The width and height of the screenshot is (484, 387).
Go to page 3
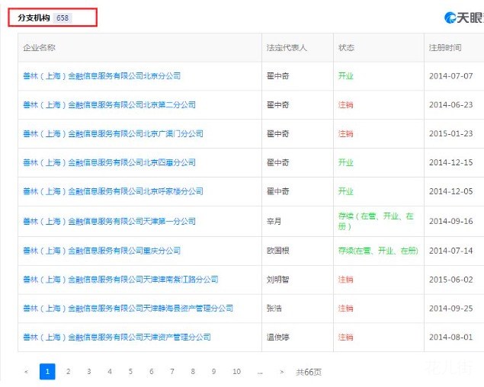coord(89,372)
